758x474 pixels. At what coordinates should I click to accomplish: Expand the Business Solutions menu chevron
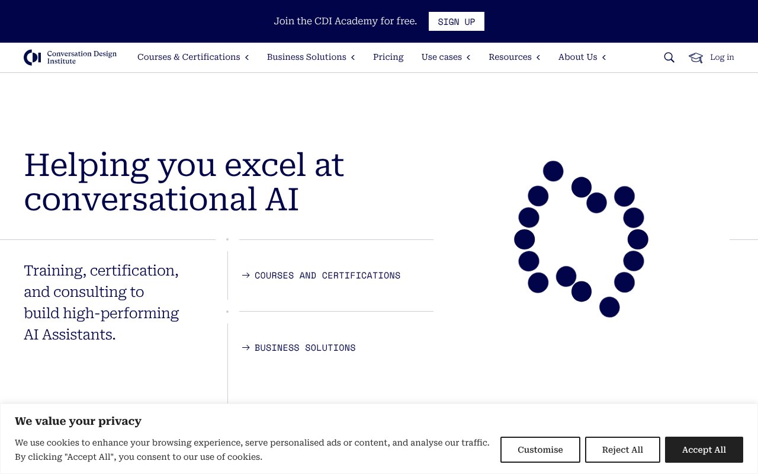pos(352,57)
